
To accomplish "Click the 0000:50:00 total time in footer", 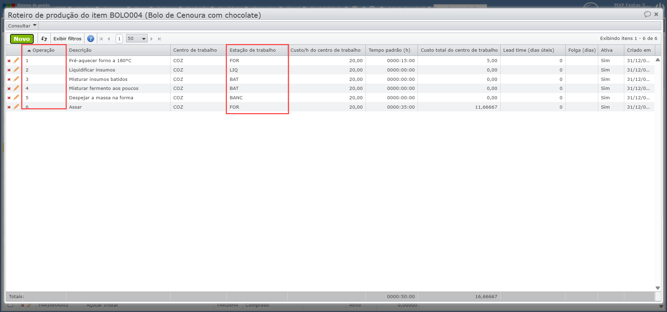I will (401, 297).
